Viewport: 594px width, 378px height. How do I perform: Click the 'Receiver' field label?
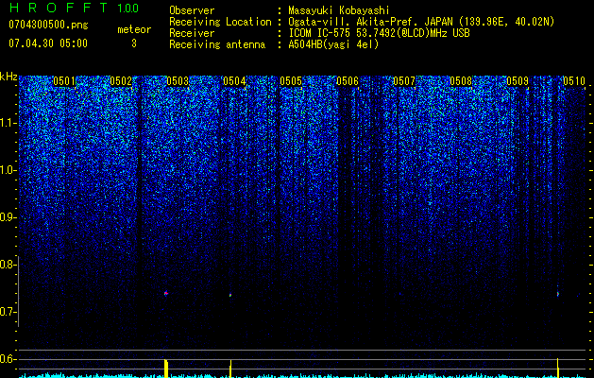(x=192, y=33)
